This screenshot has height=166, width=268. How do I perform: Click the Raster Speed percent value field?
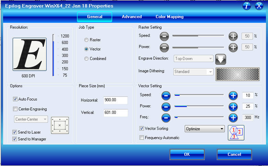click(x=247, y=36)
